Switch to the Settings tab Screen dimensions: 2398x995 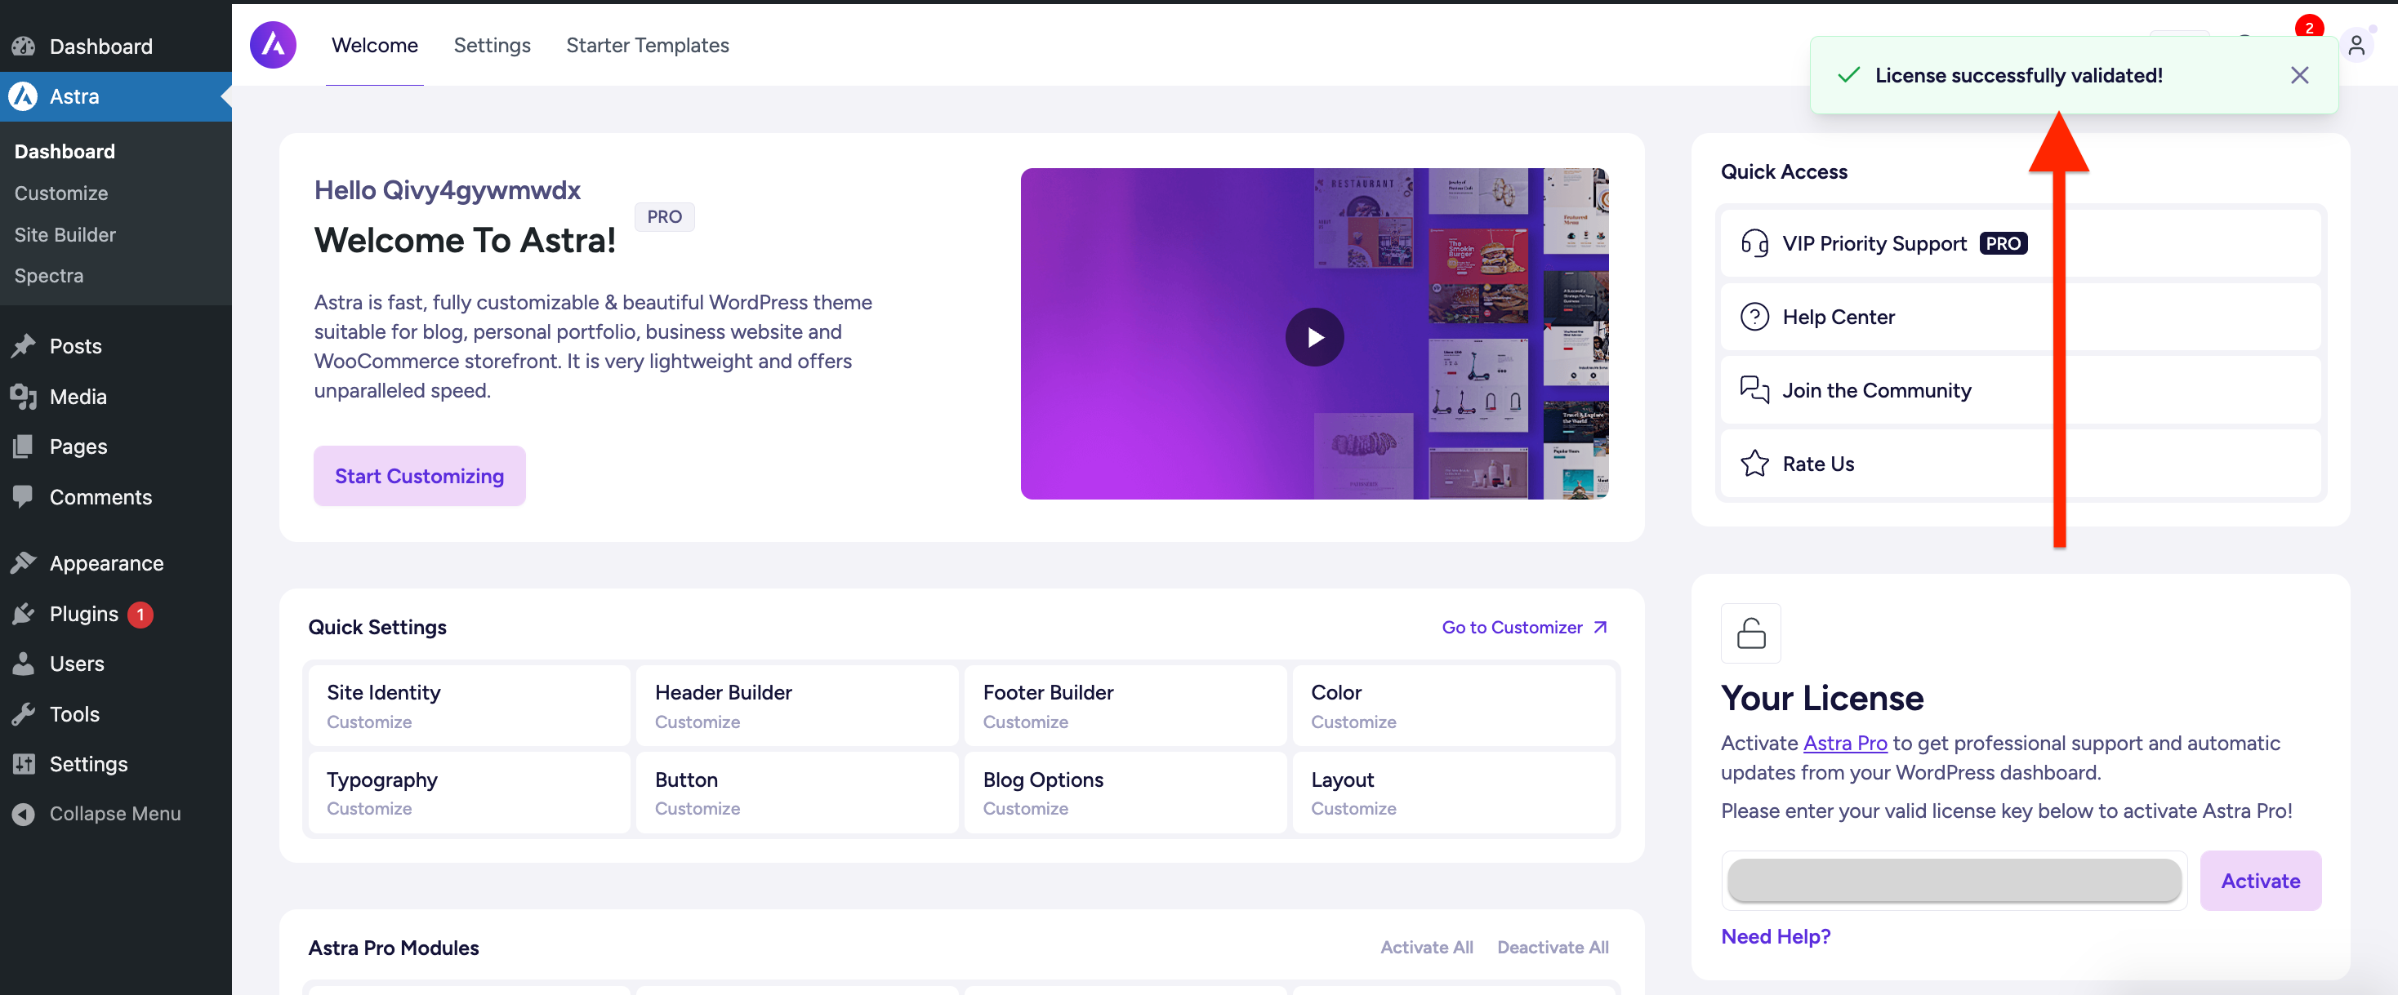point(492,45)
